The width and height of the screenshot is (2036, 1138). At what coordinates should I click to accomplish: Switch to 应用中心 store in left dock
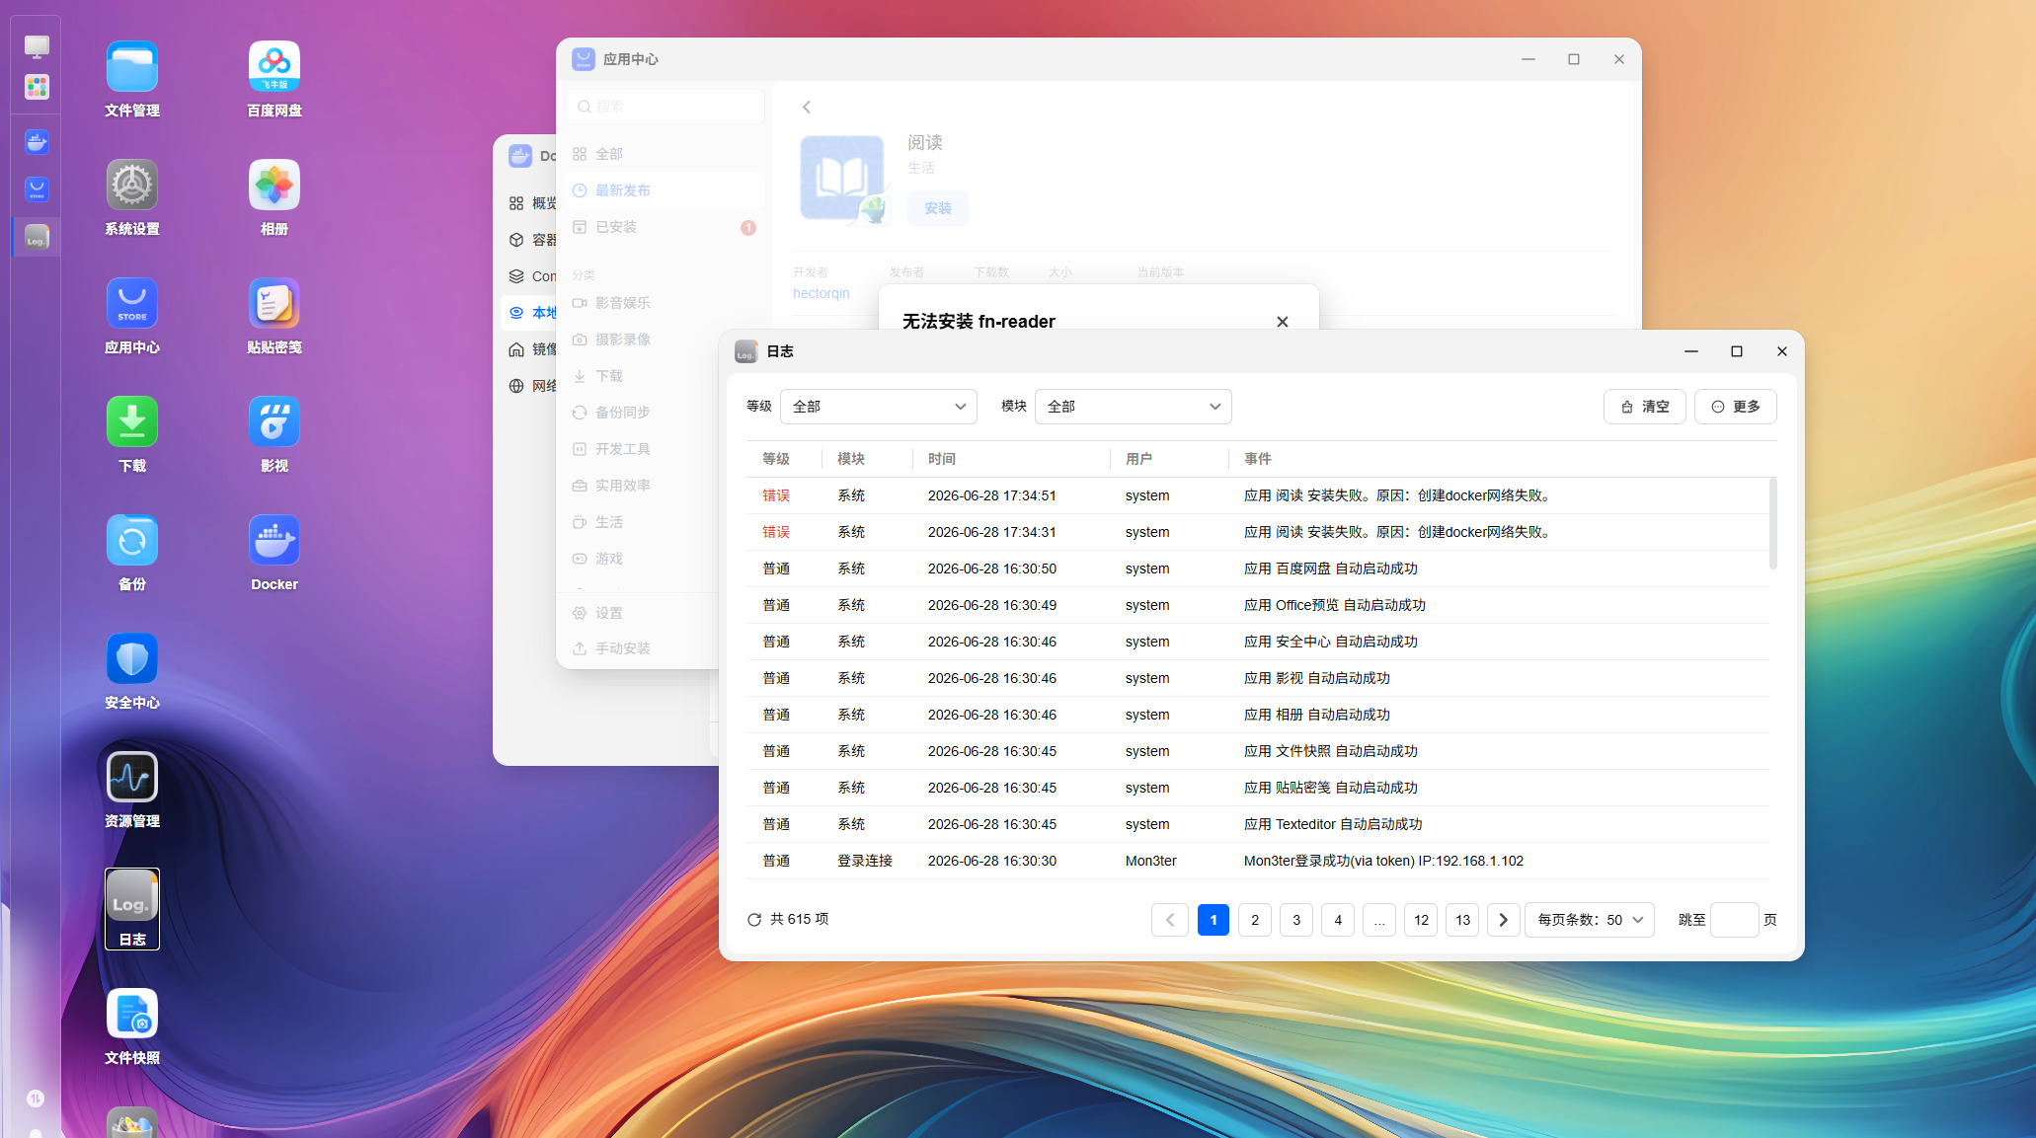tap(37, 190)
